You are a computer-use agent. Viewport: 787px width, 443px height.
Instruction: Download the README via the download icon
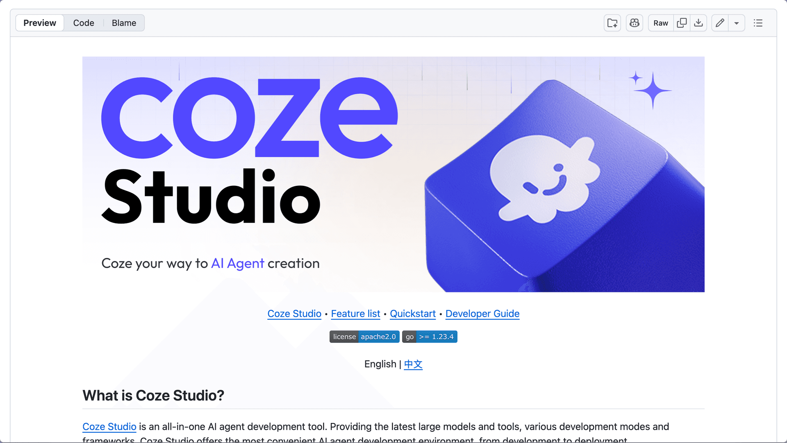[699, 23]
